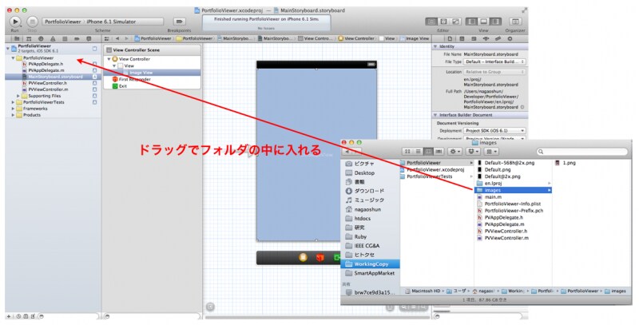
Task: Open the Organizer window
Action: pos(515,22)
